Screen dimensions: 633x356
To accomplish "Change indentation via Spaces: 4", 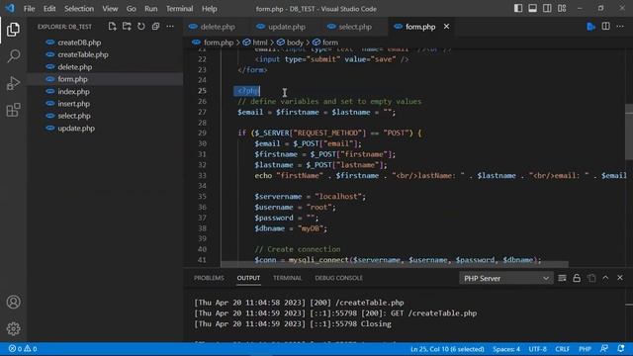I will coord(506,349).
